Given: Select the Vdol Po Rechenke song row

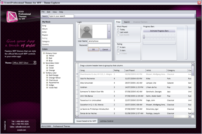Looking at the screenshot, I should [x=135, y=79].
